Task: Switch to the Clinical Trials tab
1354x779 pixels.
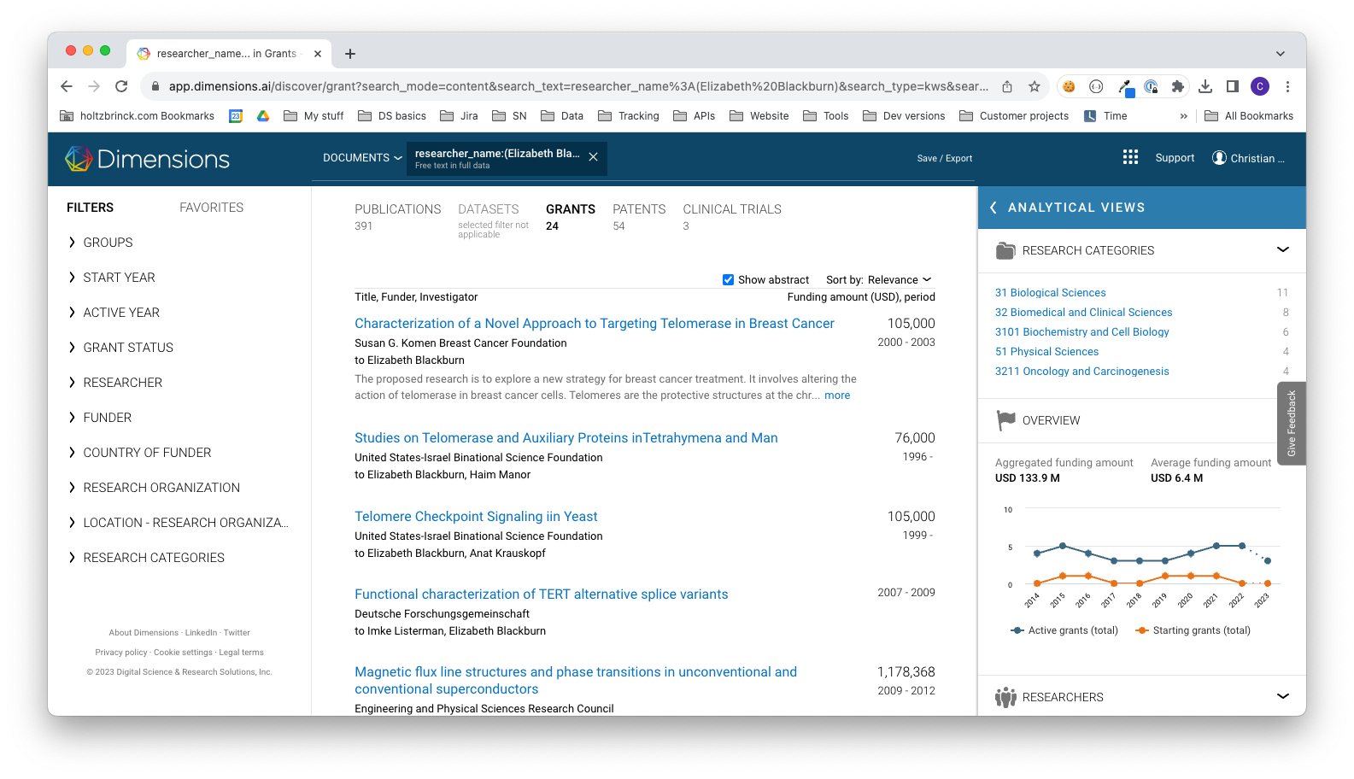Action: click(x=732, y=217)
